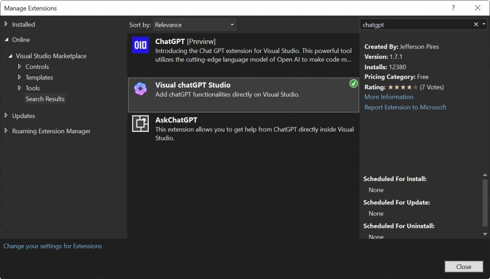Click the details pane scrollbar up arrow
Image resolution: width=490 pixels, height=279 pixels.
485,175
